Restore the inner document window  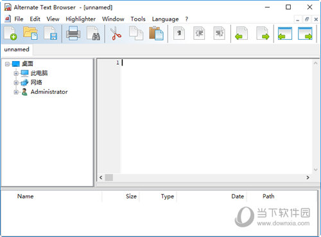point(307,19)
